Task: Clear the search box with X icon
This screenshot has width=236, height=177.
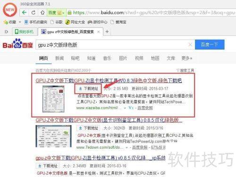Action: point(190,45)
